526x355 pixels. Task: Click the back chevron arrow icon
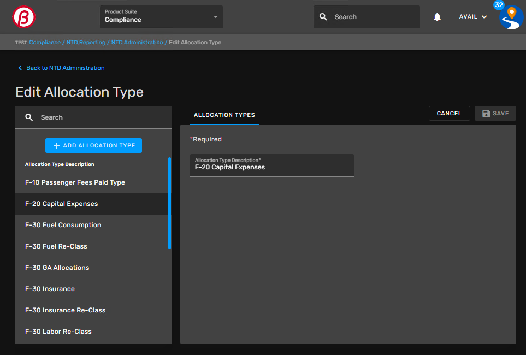pyautogui.click(x=20, y=68)
